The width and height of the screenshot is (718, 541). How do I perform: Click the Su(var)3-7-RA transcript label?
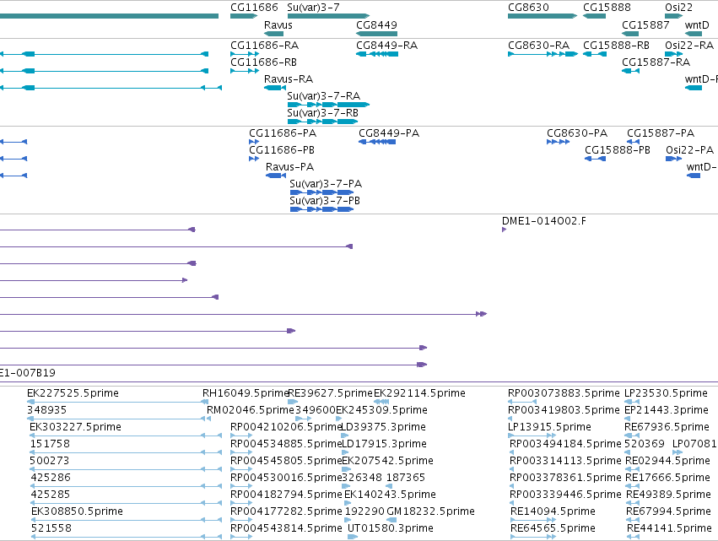coord(324,96)
